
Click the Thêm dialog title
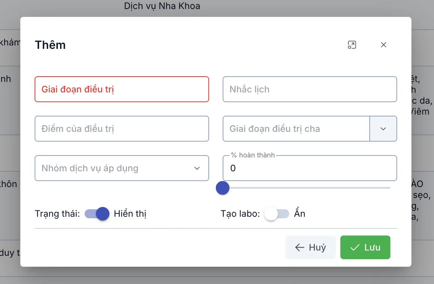tap(50, 45)
